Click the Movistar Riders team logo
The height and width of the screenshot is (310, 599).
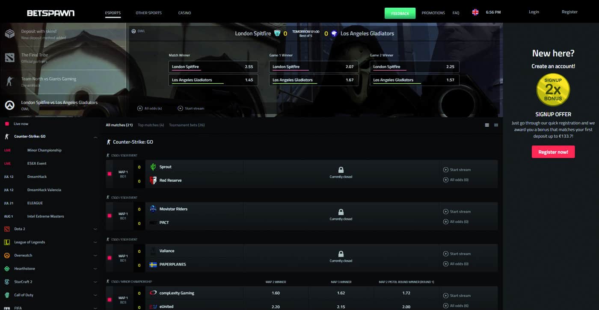click(153, 209)
